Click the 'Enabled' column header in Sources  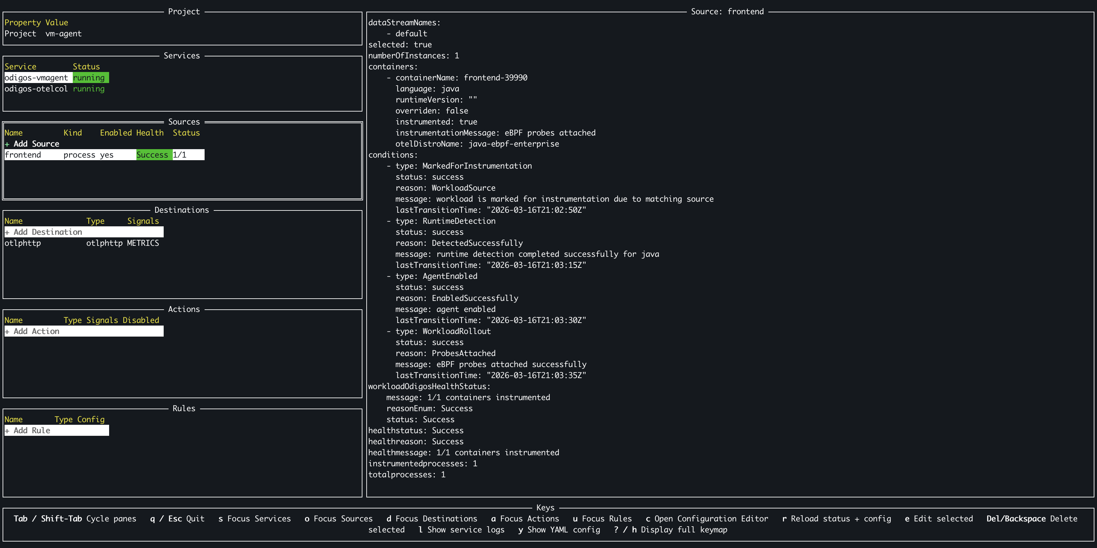click(x=116, y=133)
